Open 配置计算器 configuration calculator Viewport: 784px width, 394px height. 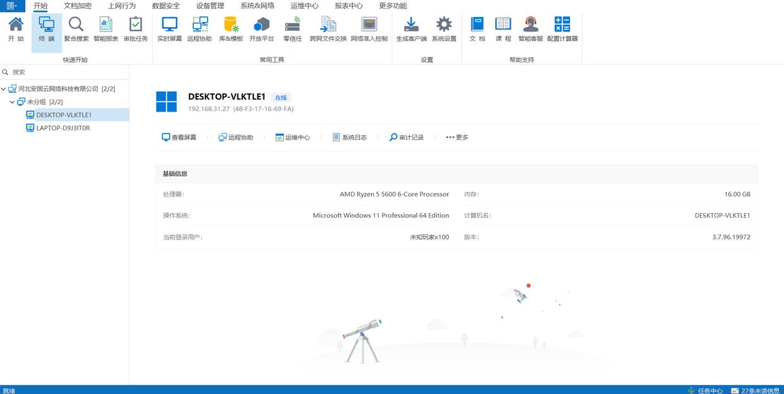click(x=562, y=30)
